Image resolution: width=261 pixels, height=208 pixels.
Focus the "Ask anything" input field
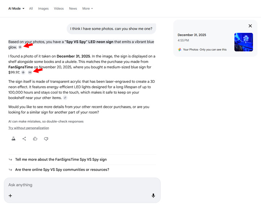(x=80, y=185)
